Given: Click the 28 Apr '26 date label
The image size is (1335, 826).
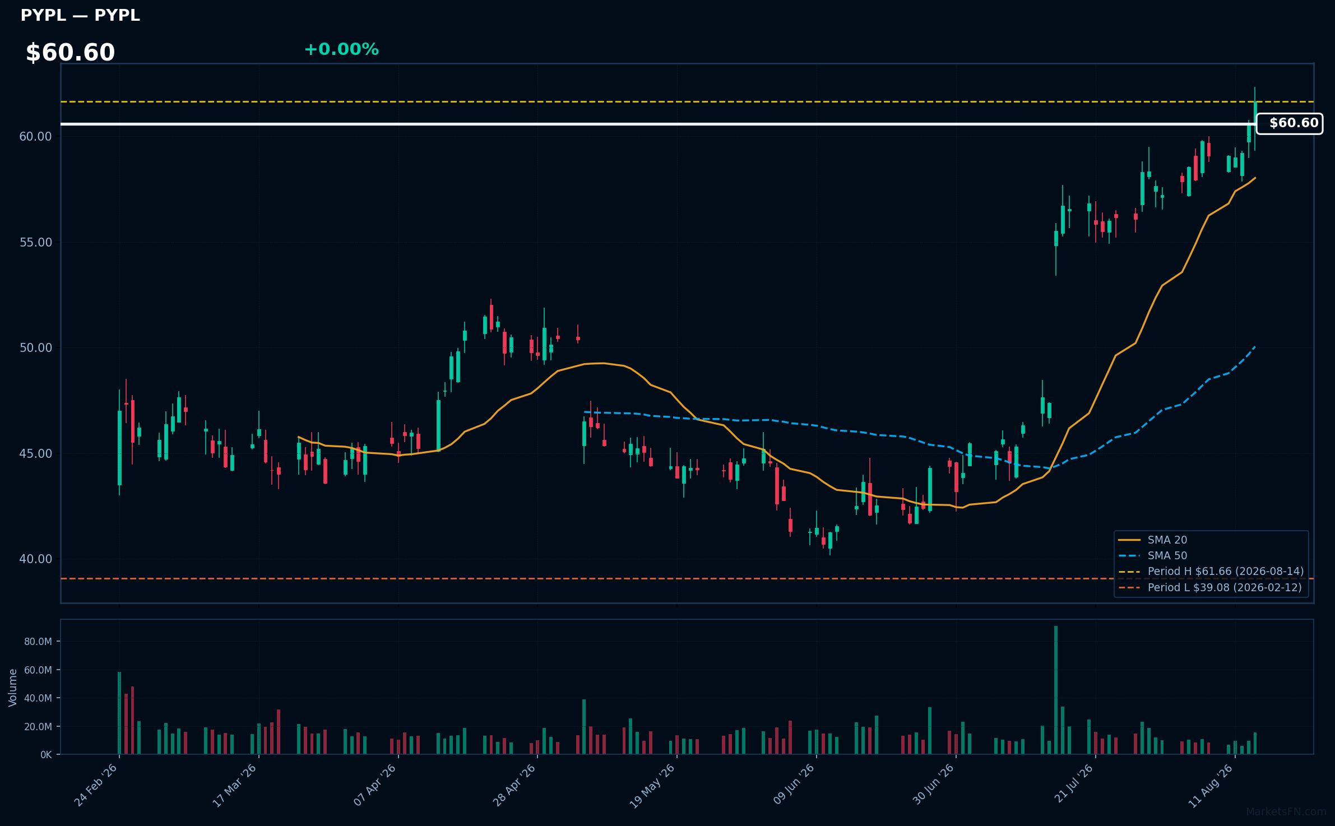Looking at the screenshot, I should [x=514, y=785].
